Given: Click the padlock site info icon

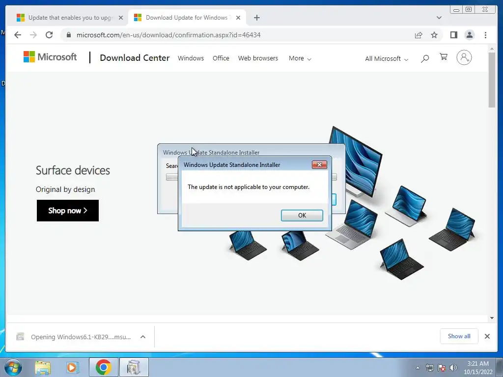Looking at the screenshot, I should (x=69, y=35).
